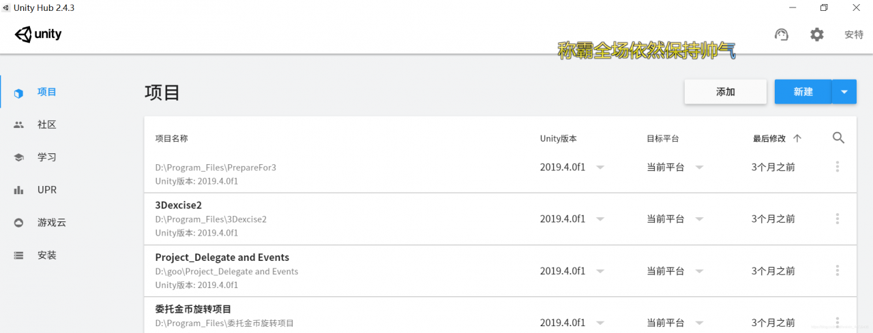Open Unity version dropdown for 3Dexcise2
The image size is (873, 333).
tap(600, 219)
